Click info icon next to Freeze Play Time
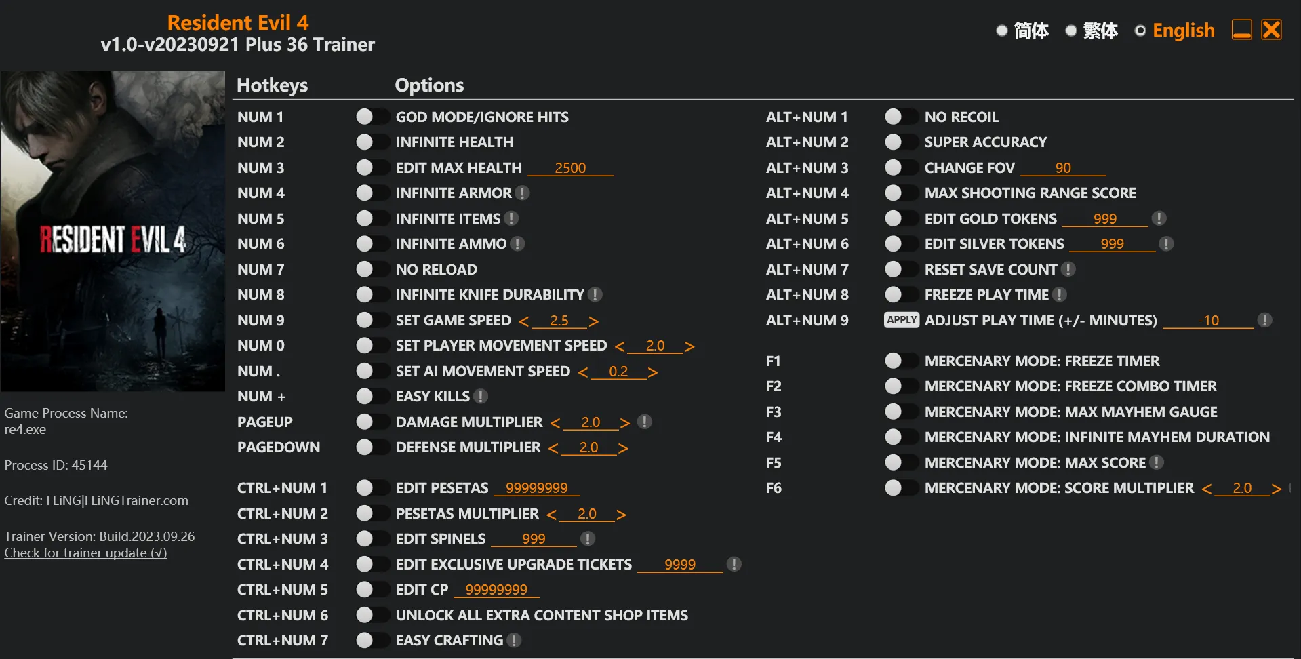The height and width of the screenshot is (659, 1301). tap(1060, 295)
